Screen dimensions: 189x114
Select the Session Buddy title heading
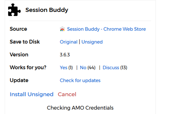[47, 10]
